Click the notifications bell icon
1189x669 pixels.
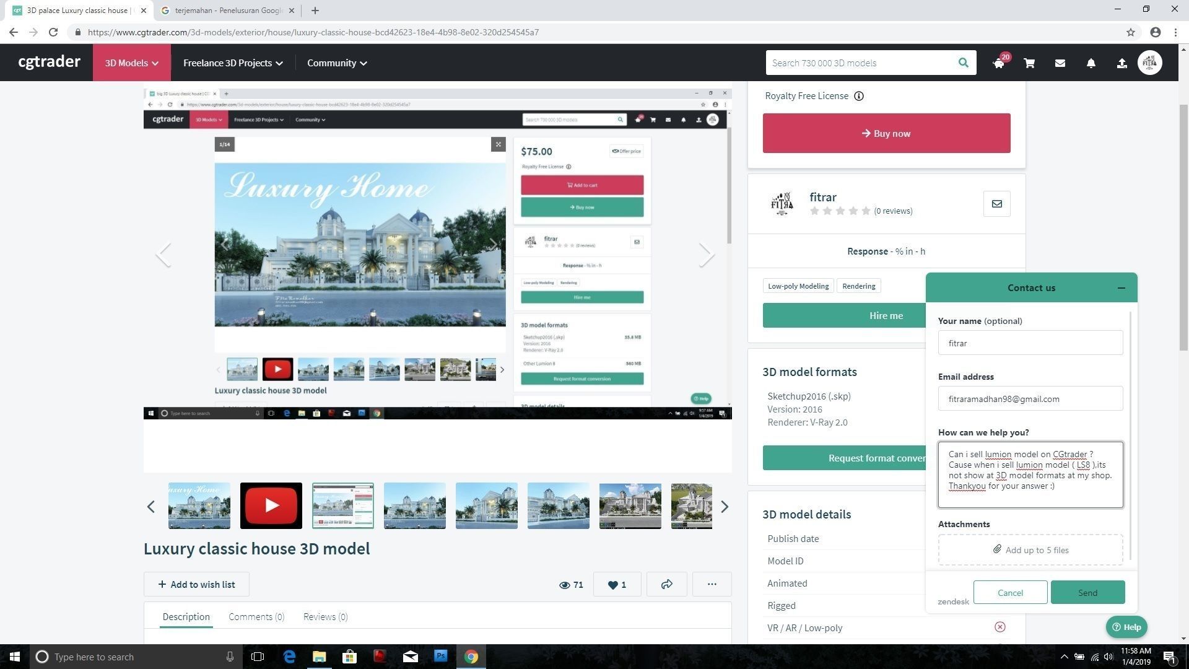[1091, 63]
